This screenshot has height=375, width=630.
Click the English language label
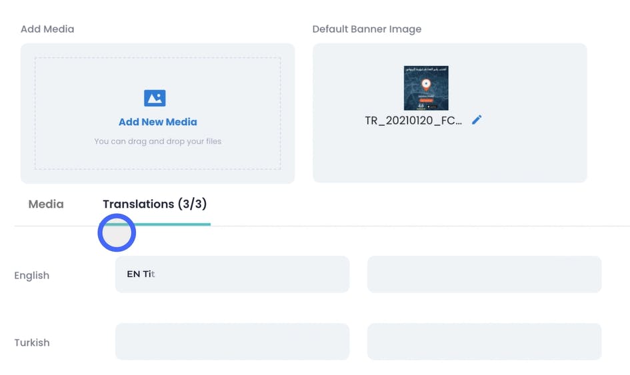coord(32,276)
